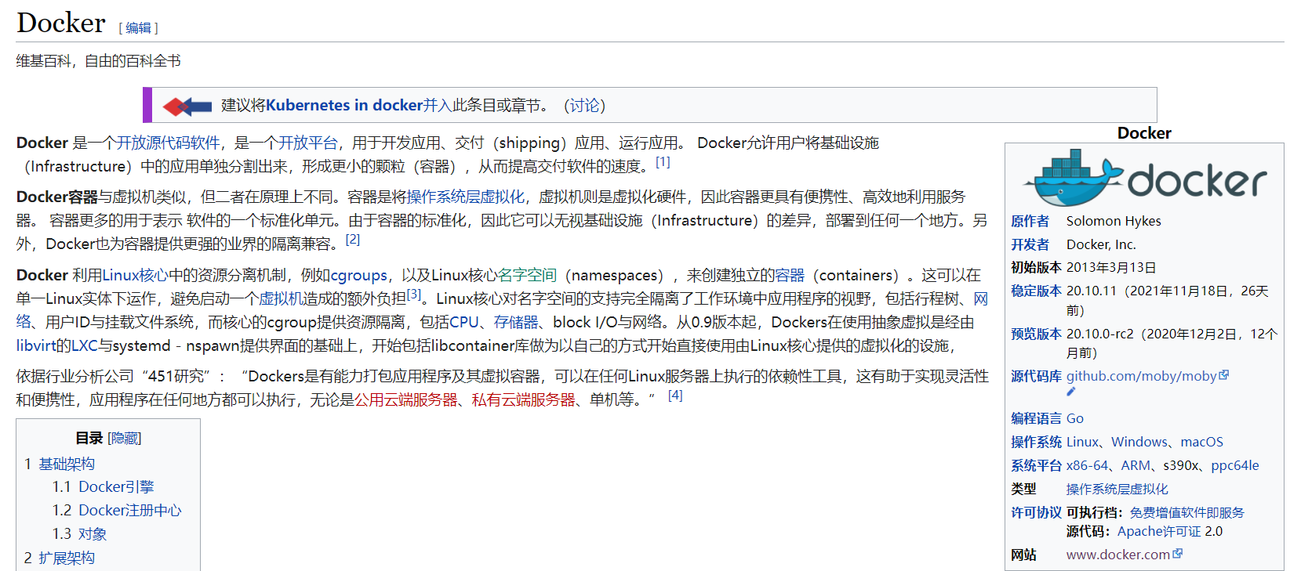Open the CPU link
1290x571 pixels.
[464, 323]
